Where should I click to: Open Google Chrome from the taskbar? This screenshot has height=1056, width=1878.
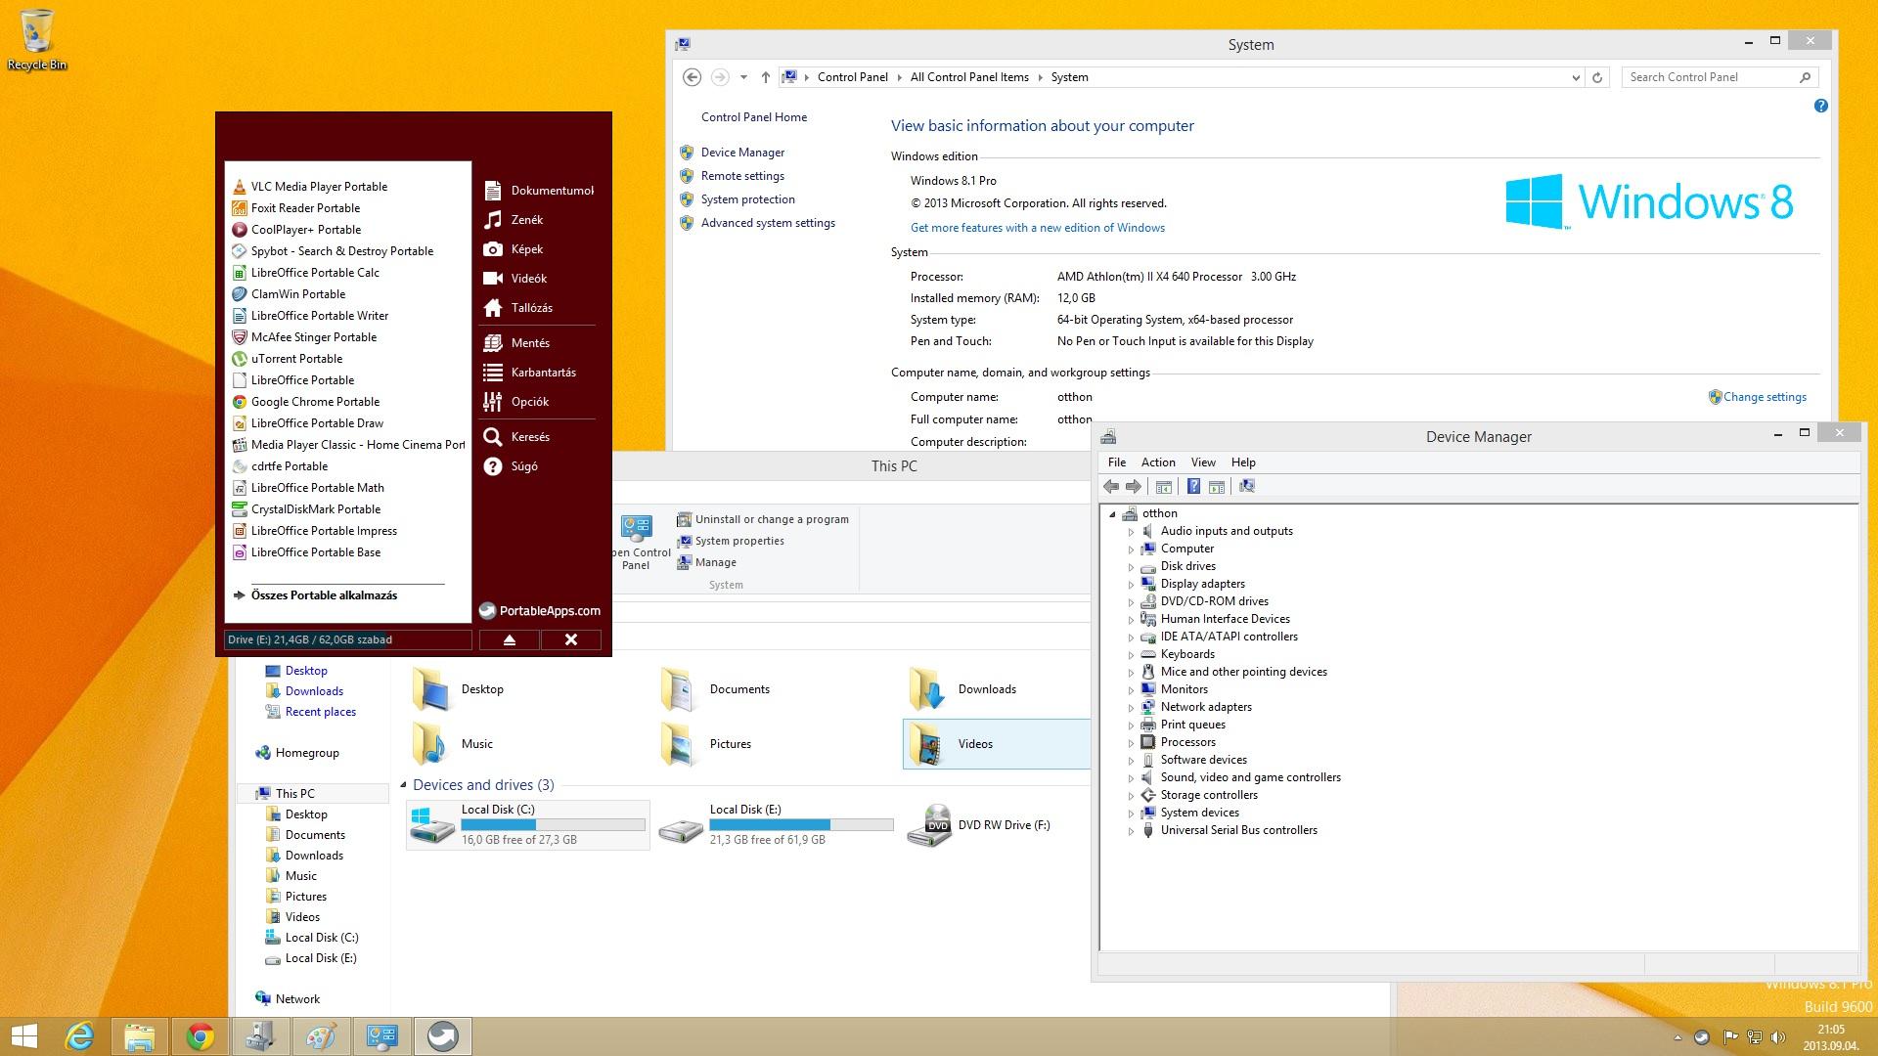pos(201,1036)
